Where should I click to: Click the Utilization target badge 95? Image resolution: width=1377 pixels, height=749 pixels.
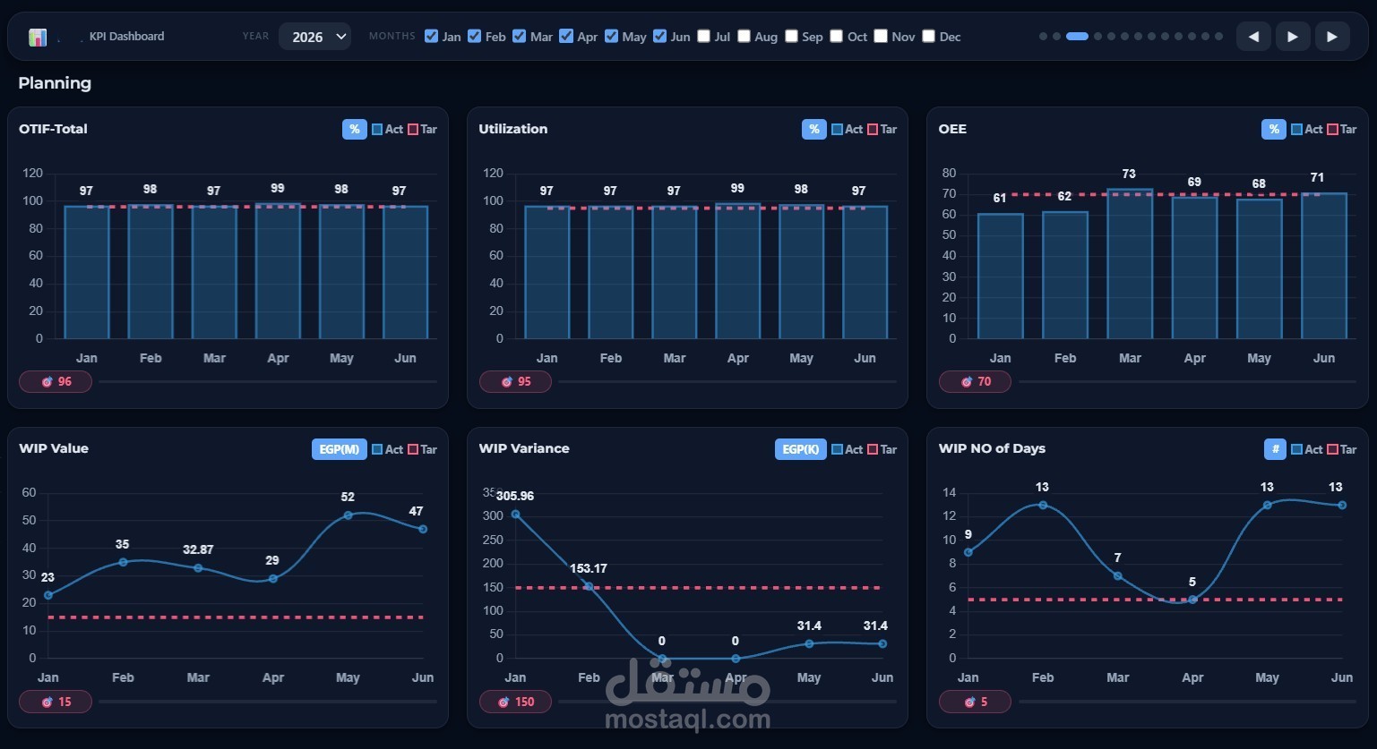pyautogui.click(x=515, y=382)
